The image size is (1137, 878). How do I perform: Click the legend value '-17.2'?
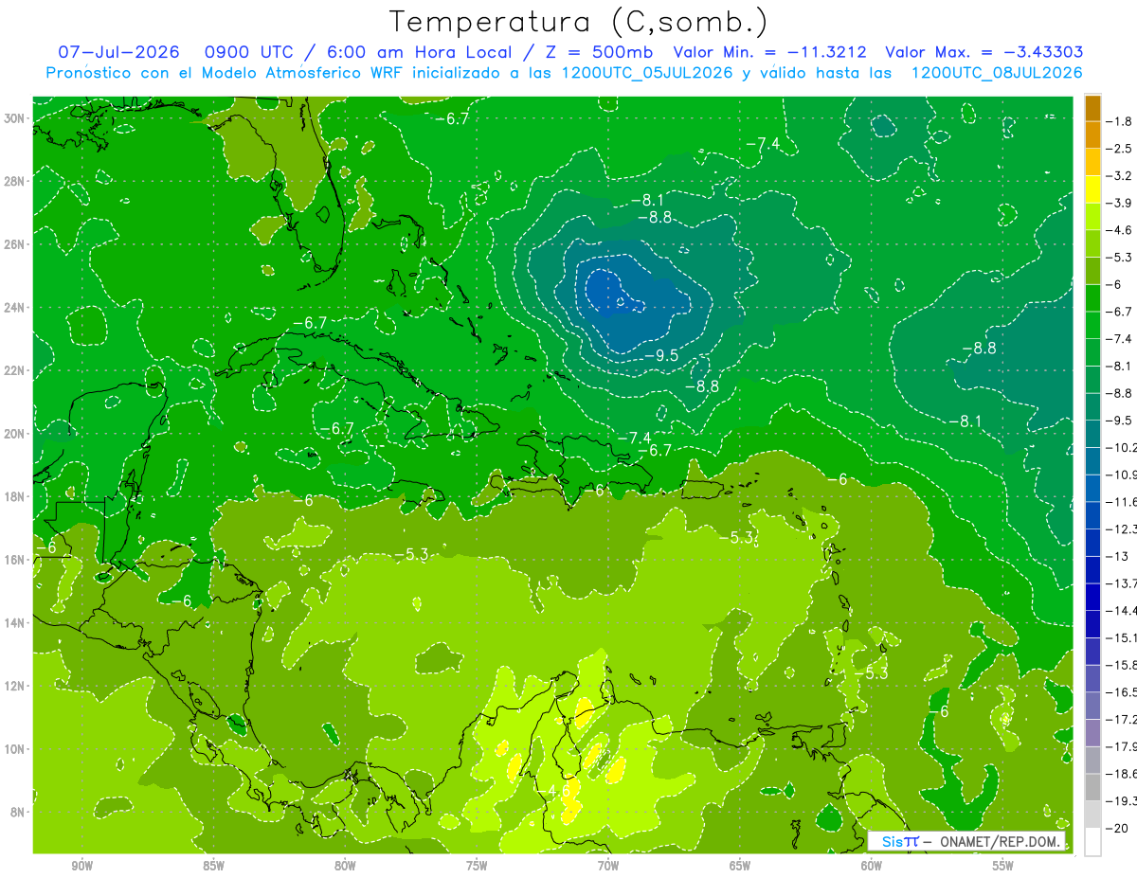click(1121, 719)
